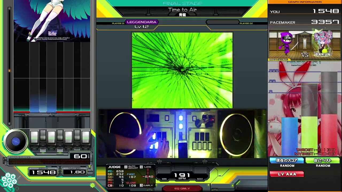Viewport: 342px width, 192px height.
Task: Click the BARUN rival character avatar
Action: pos(323,42)
